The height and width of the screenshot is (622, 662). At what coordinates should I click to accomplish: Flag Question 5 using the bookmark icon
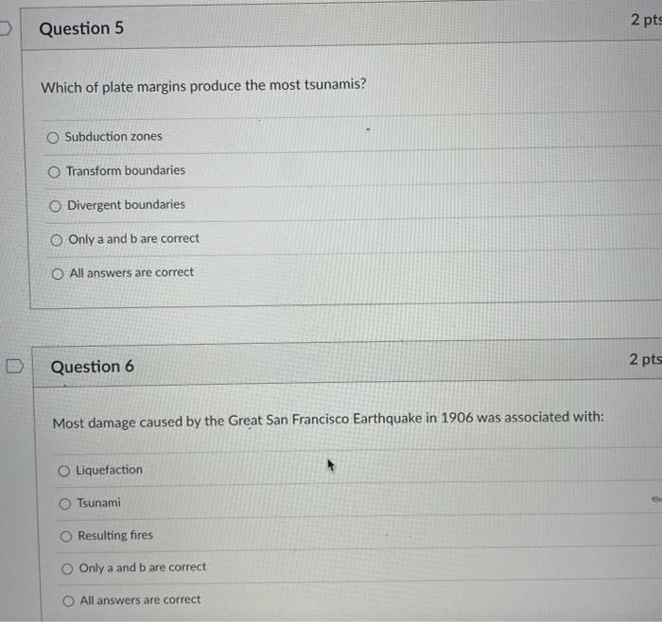5,28
